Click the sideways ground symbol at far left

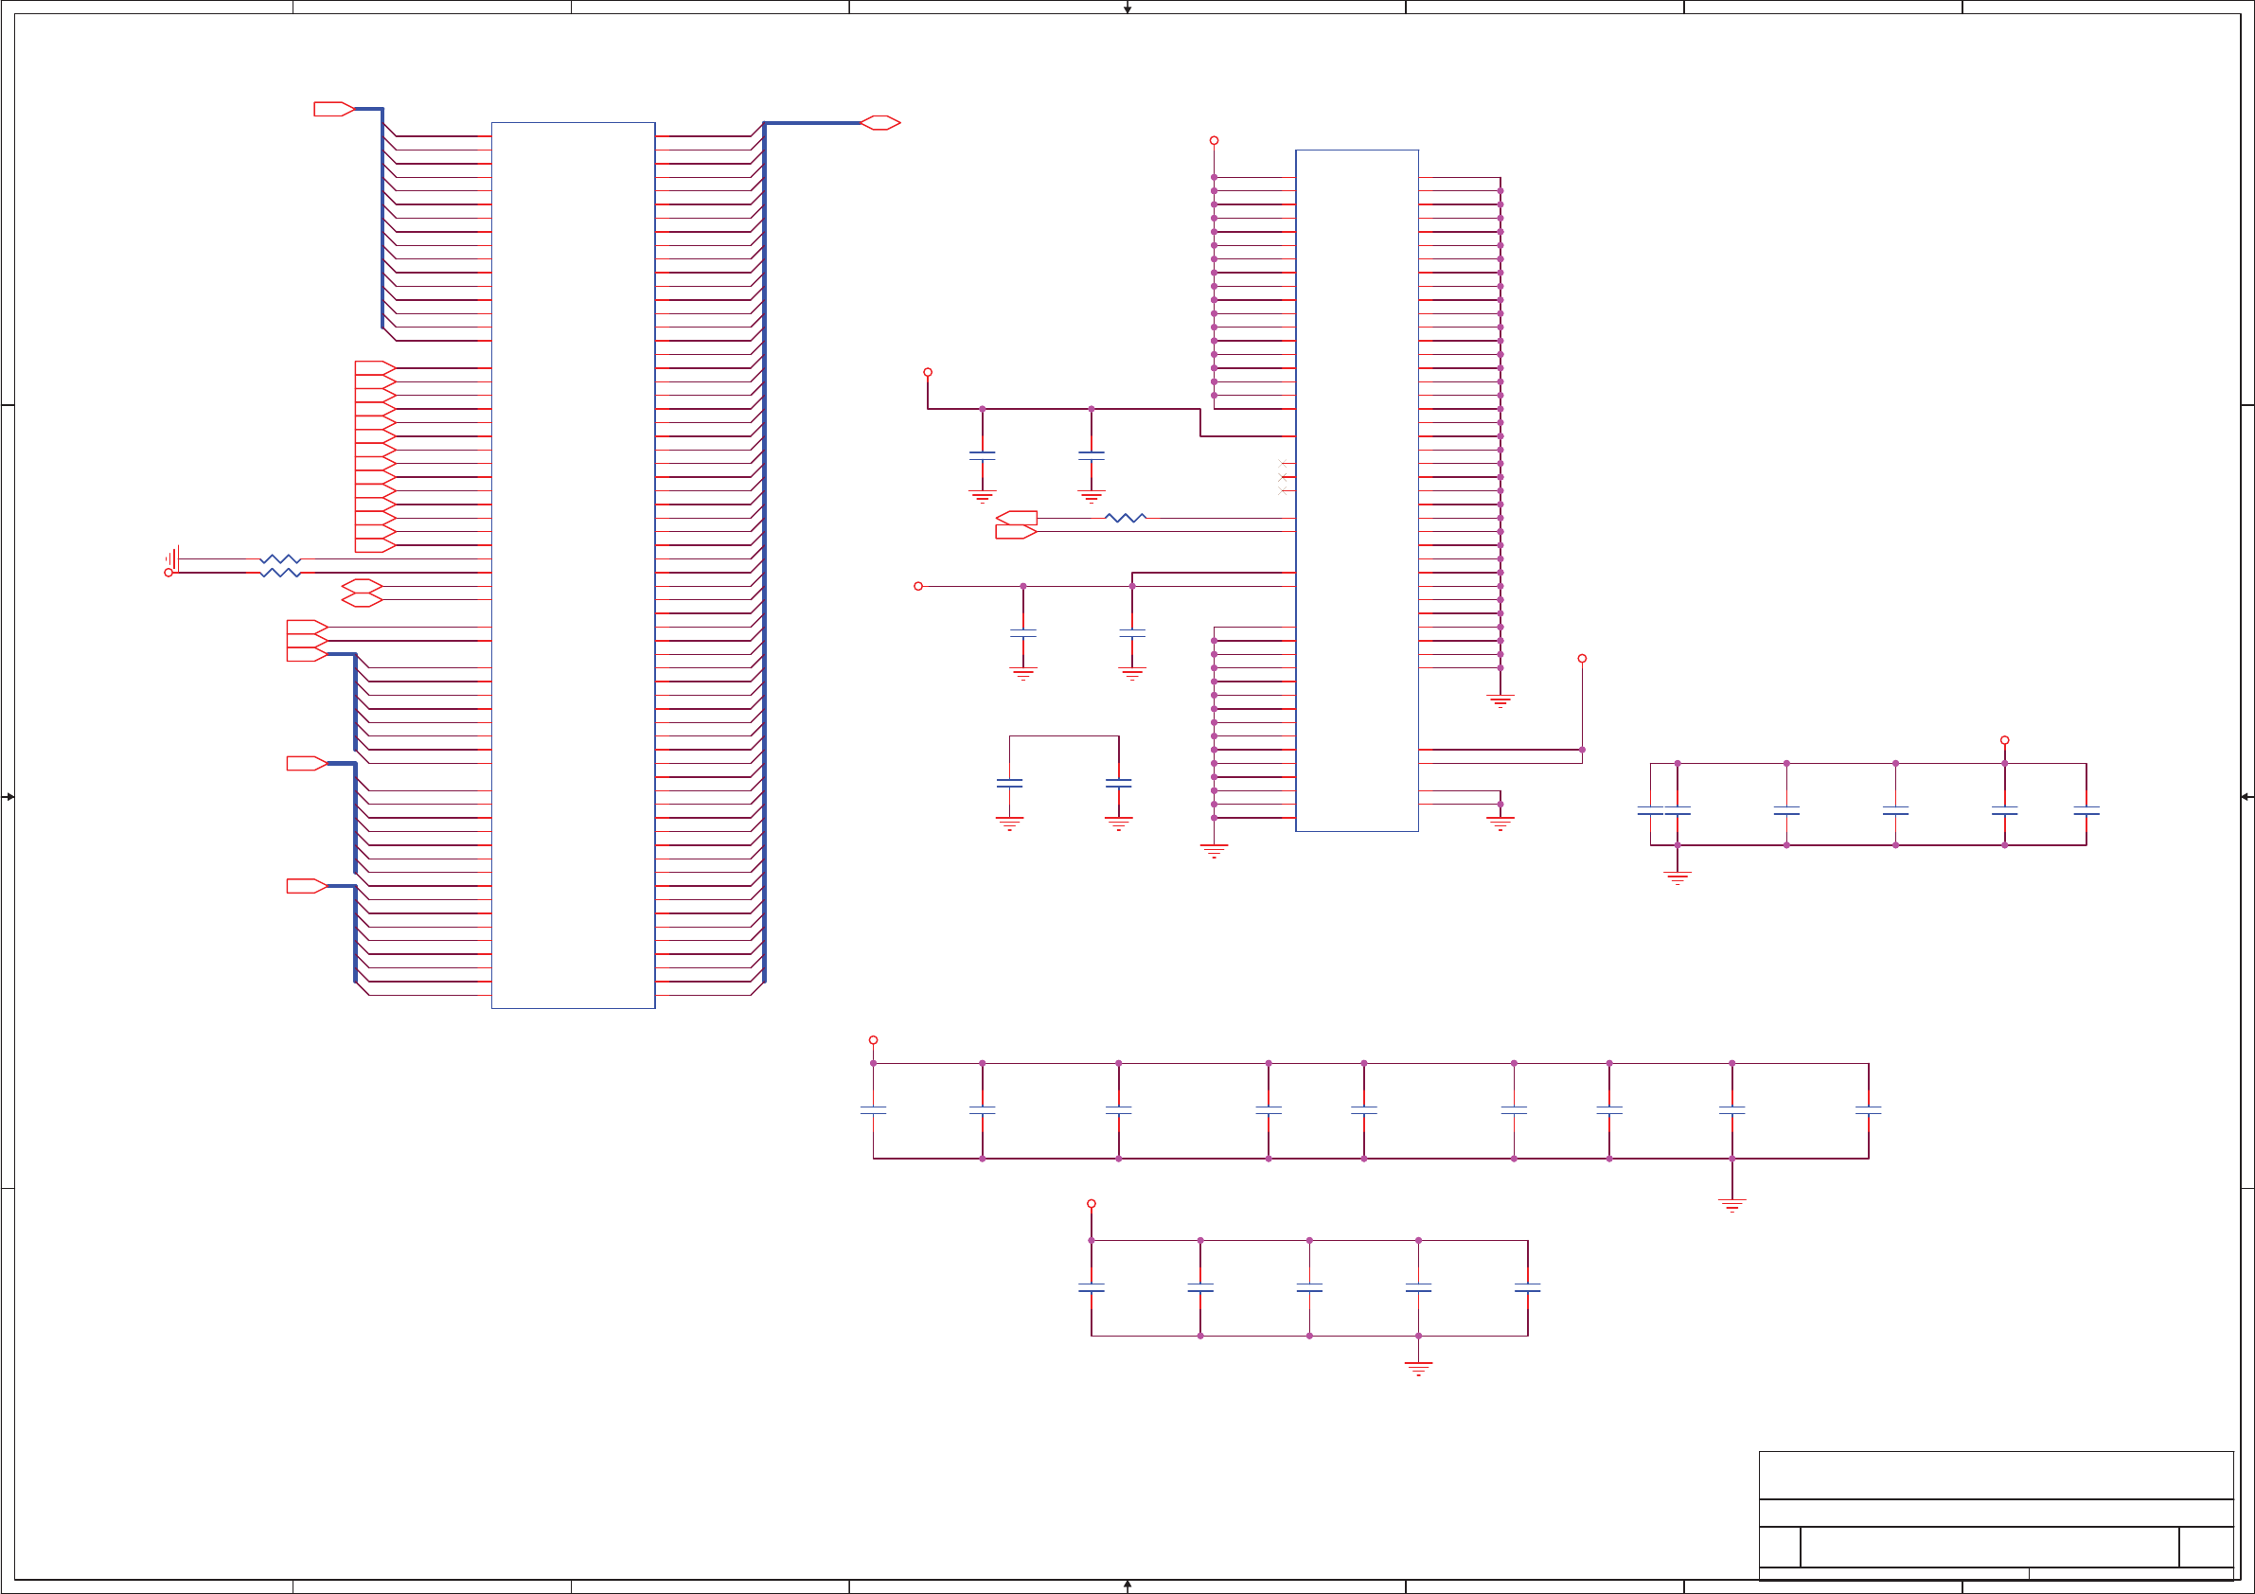pyautogui.click(x=172, y=558)
